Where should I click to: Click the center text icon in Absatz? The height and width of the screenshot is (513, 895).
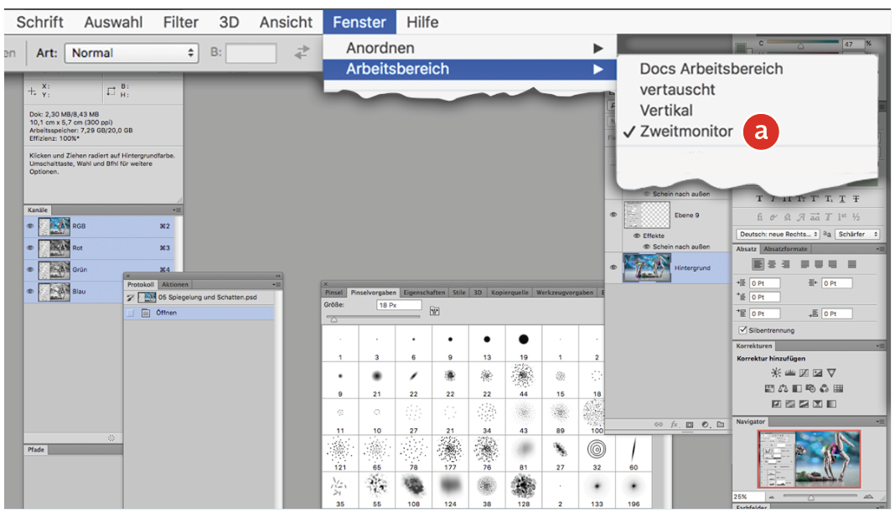pyautogui.click(x=772, y=264)
